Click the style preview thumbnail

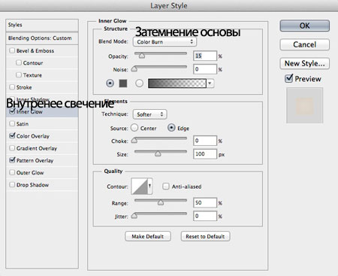click(305, 105)
